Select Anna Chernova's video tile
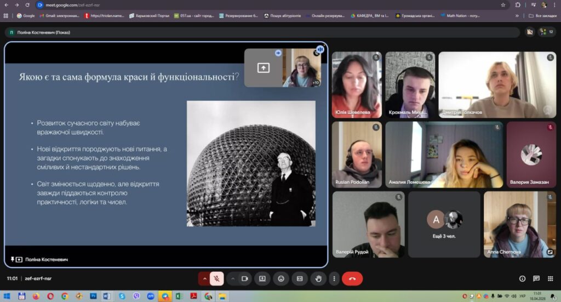 click(520, 224)
